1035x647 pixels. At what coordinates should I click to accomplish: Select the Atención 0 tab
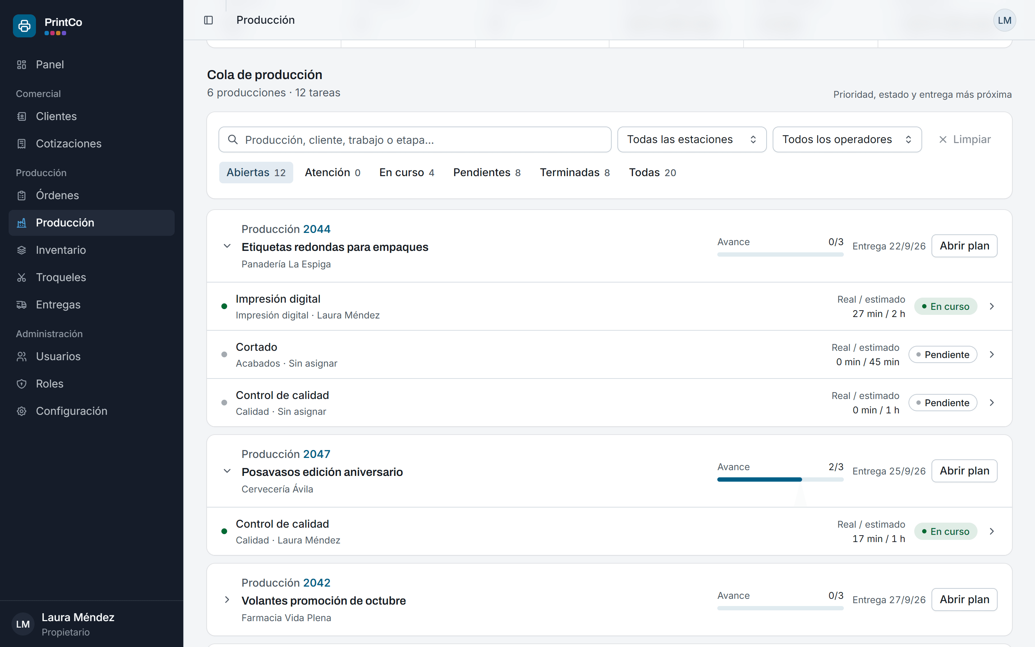tap(332, 173)
